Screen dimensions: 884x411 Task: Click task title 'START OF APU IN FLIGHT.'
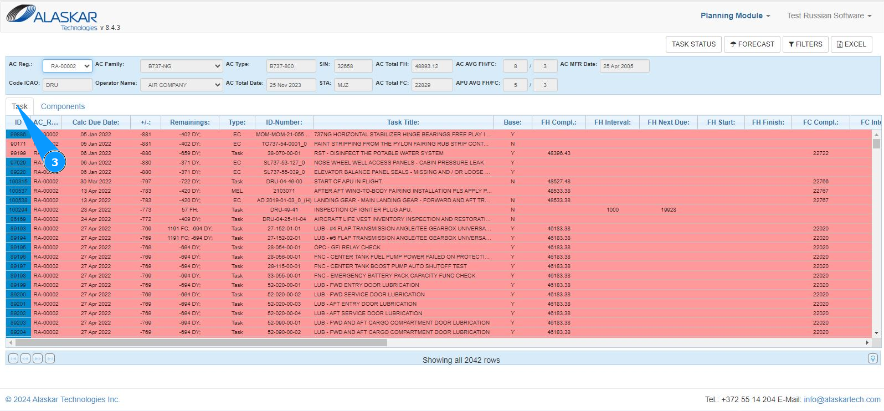(348, 182)
